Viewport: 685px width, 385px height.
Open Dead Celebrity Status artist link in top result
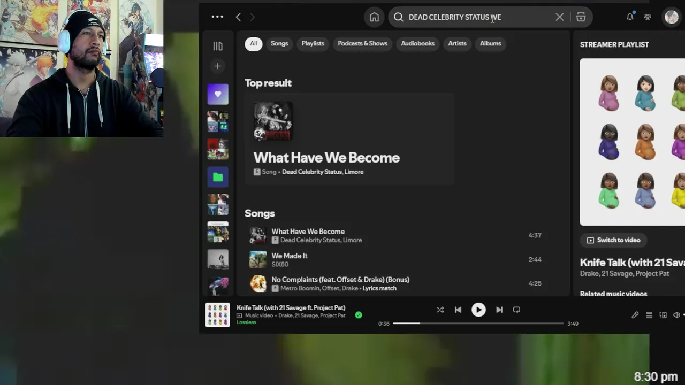[x=311, y=172]
